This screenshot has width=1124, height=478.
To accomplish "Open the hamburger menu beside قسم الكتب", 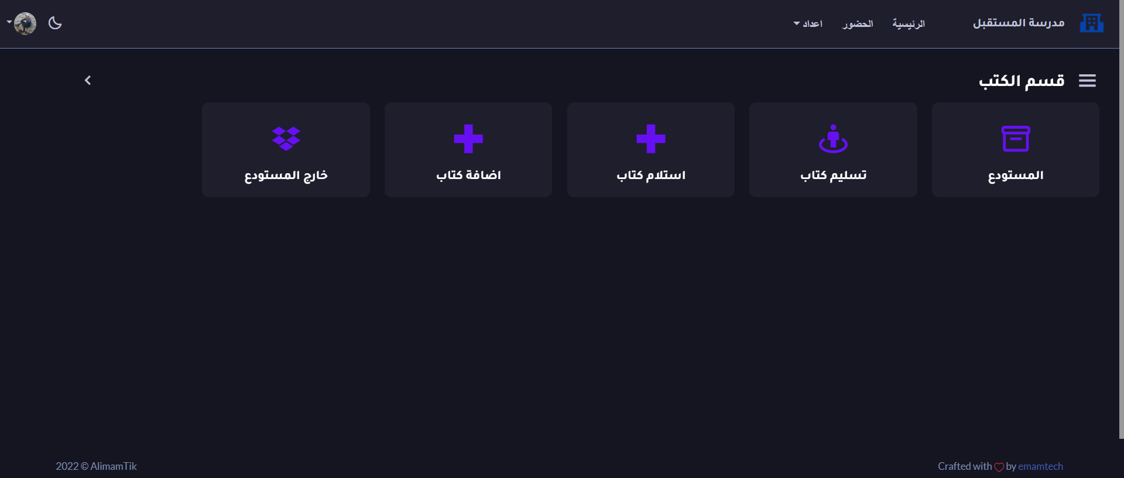I will pos(1087,81).
